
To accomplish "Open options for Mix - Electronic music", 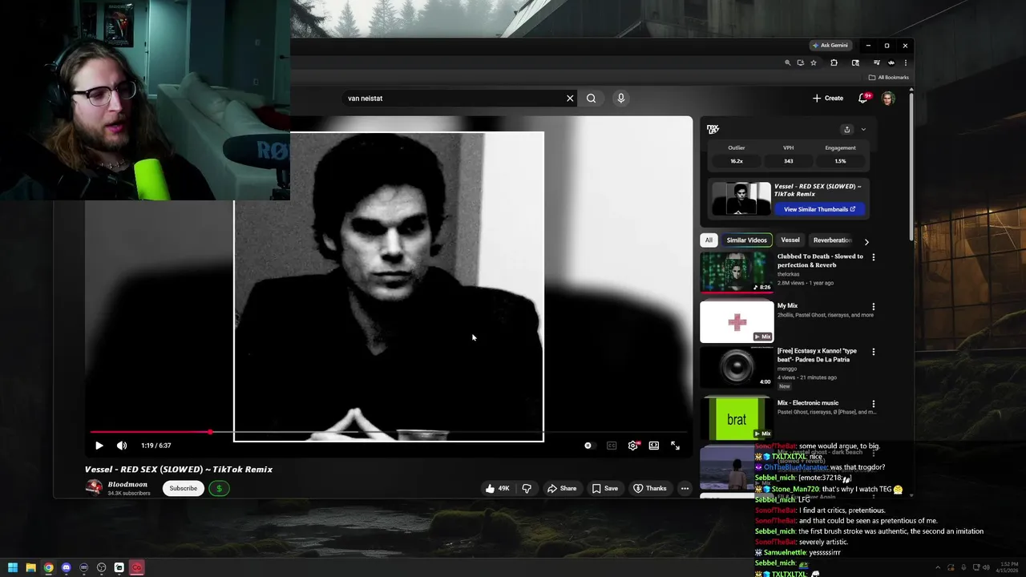I will click(874, 404).
